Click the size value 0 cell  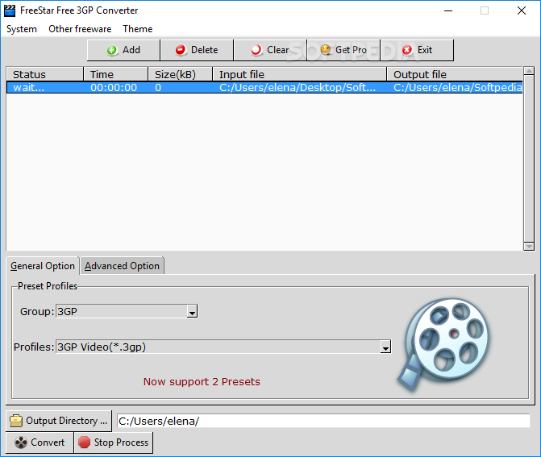[x=158, y=88]
